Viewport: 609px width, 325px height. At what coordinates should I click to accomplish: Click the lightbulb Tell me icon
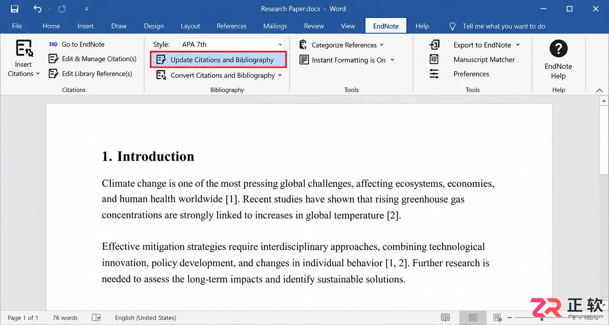tap(452, 26)
